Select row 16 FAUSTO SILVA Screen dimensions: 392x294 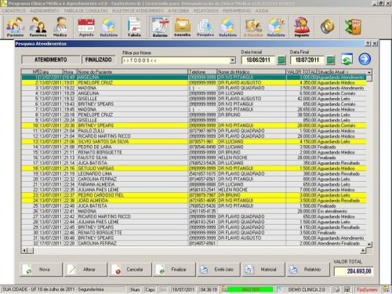point(194,158)
